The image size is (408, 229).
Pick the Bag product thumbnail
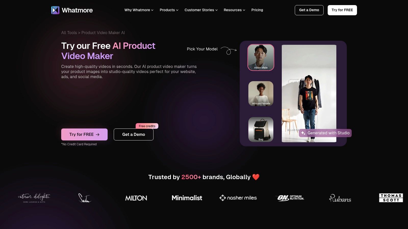click(261, 130)
